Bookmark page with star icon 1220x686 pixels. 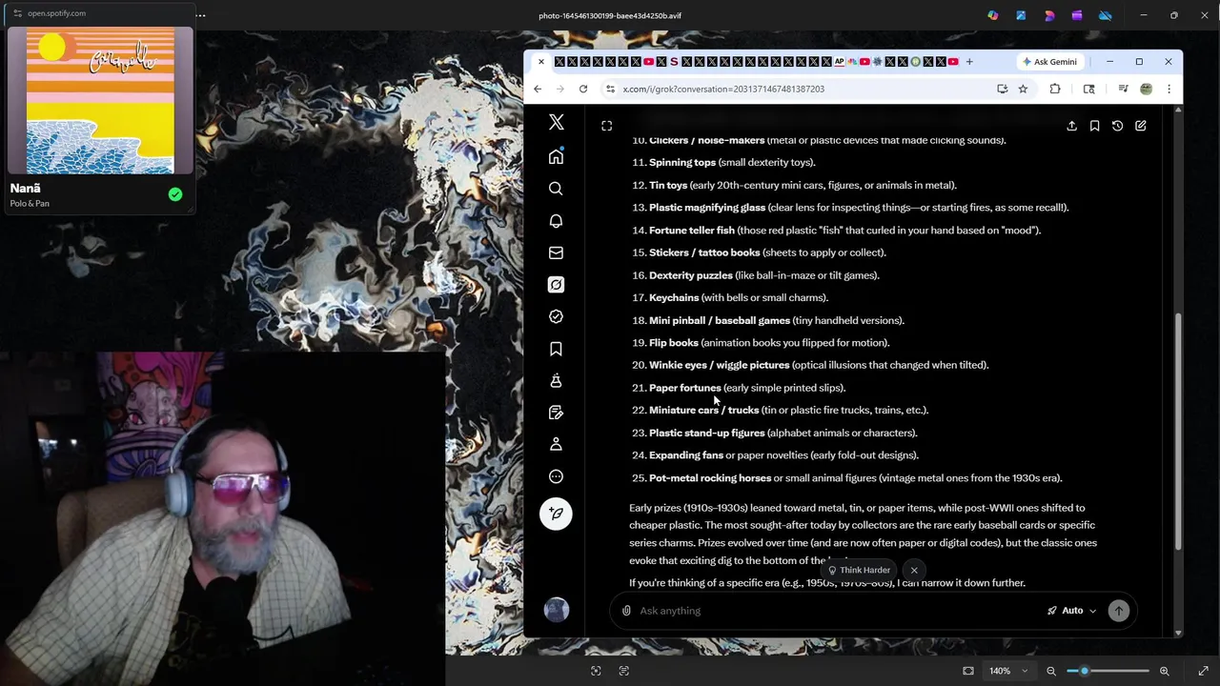pos(1023,89)
